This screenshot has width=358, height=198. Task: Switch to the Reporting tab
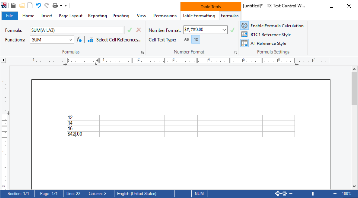(x=97, y=16)
